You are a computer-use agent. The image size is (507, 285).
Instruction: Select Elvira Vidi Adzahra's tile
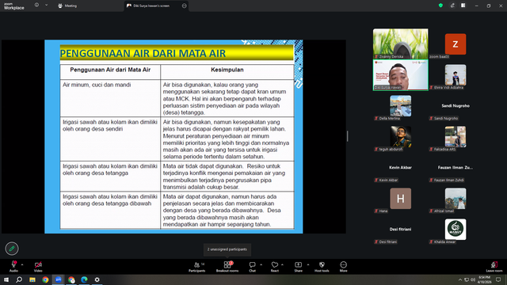pos(456,75)
